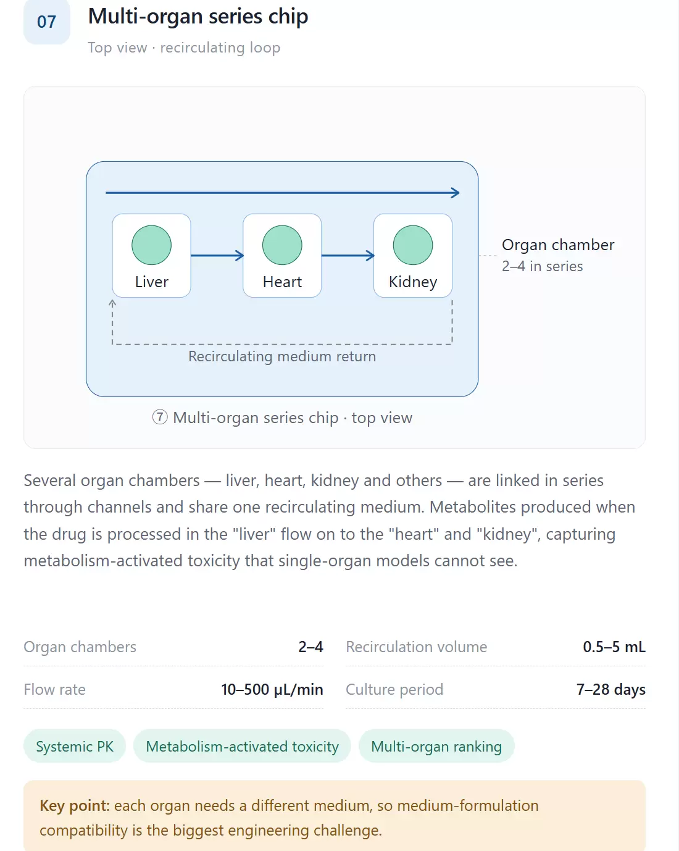Click the Culture period value 7–28 days

click(611, 689)
